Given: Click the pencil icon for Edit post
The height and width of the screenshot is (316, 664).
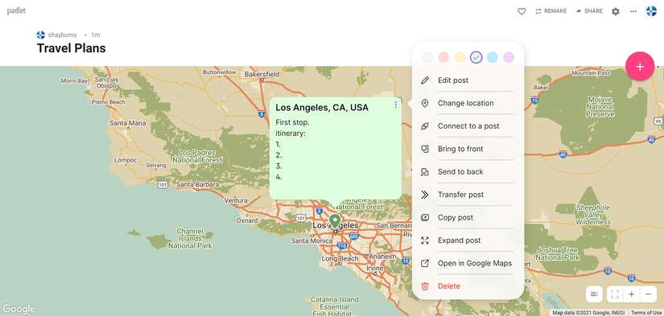Looking at the screenshot, I should pos(425,80).
